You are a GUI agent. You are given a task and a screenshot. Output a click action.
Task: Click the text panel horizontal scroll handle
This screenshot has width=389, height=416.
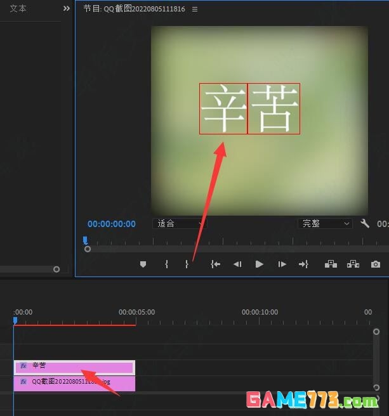tap(56, 270)
